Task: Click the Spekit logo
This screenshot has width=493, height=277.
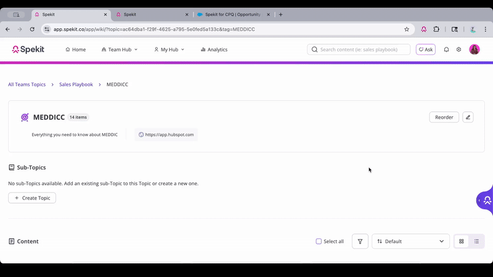Action: [x=28, y=49]
